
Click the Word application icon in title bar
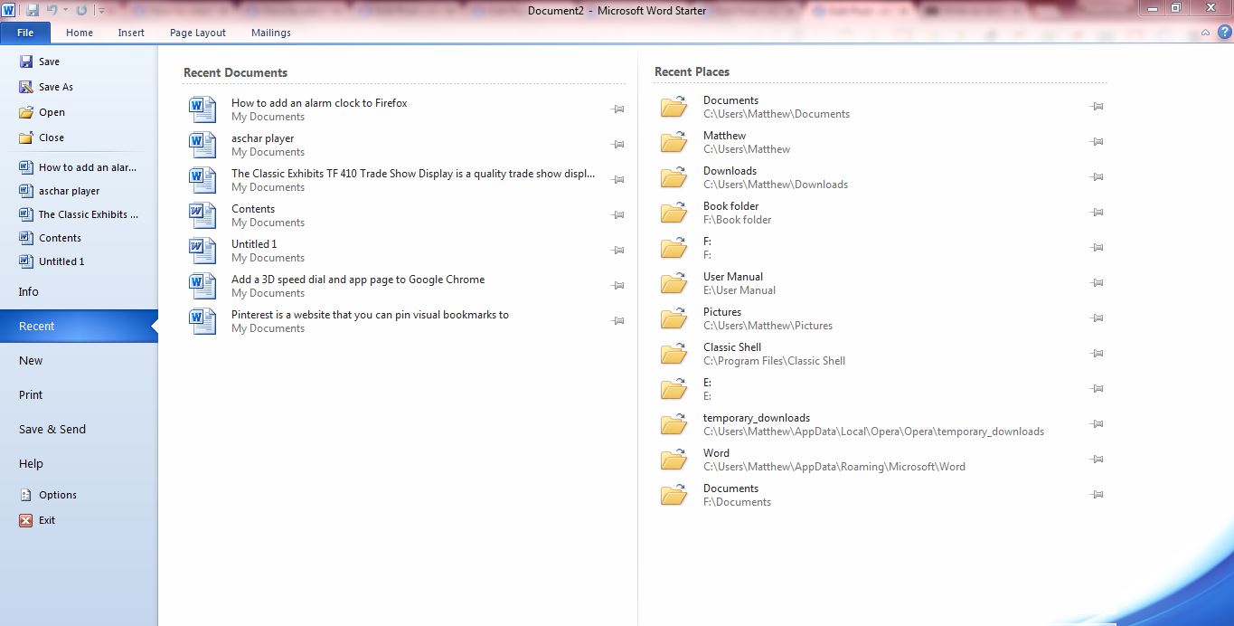[9, 10]
